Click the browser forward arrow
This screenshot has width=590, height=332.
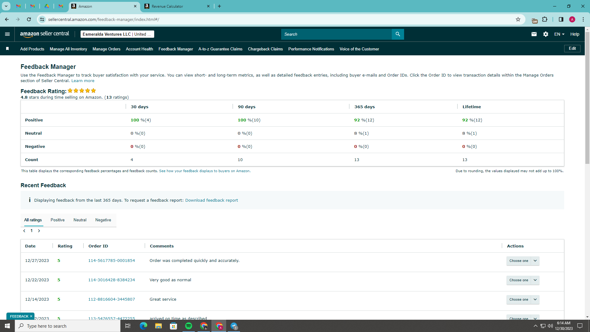tap(18, 19)
